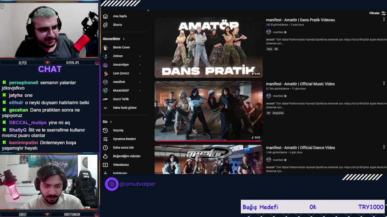Click red watched-progress bar on Music Video thumbnail
The height and width of the screenshot is (217, 387).
tap(208, 141)
